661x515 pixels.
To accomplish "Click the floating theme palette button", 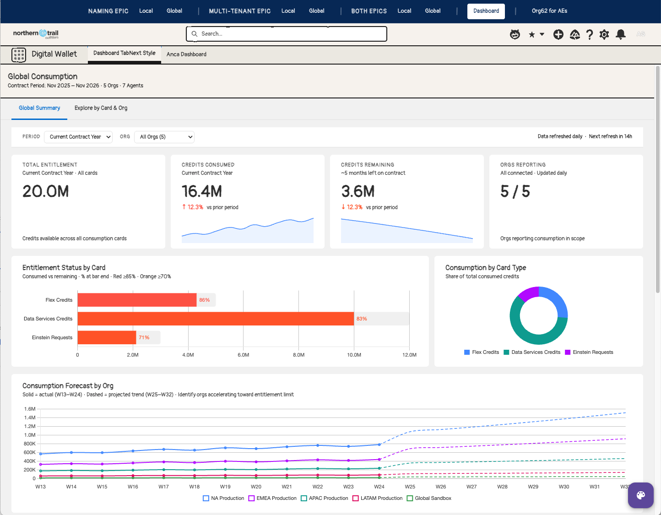I will click(x=641, y=495).
